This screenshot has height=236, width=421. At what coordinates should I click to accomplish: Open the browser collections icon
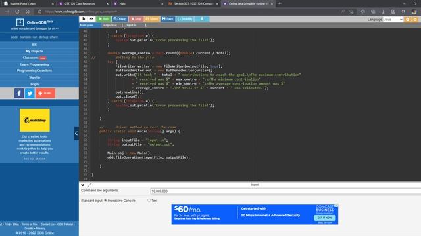click(373, 12)
